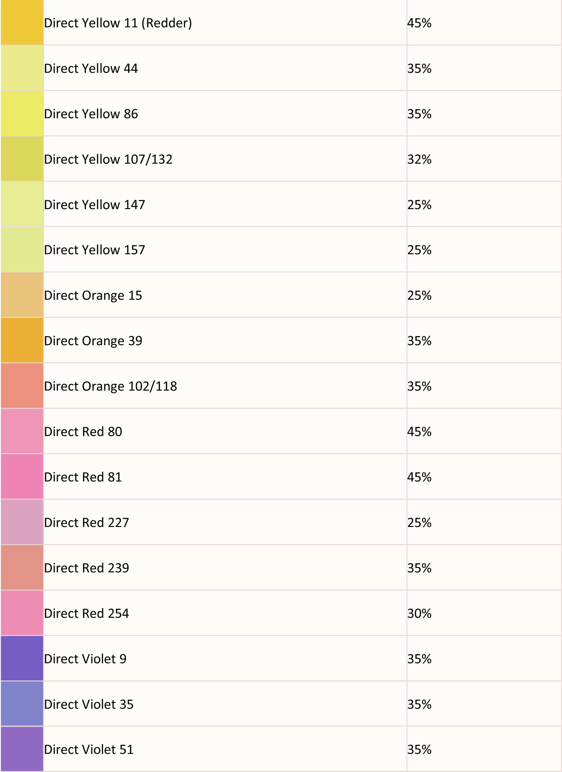This screenshot has width=562, height=772.
Task: Select the Direct Red 239 name text
Action: pos(87,568)
